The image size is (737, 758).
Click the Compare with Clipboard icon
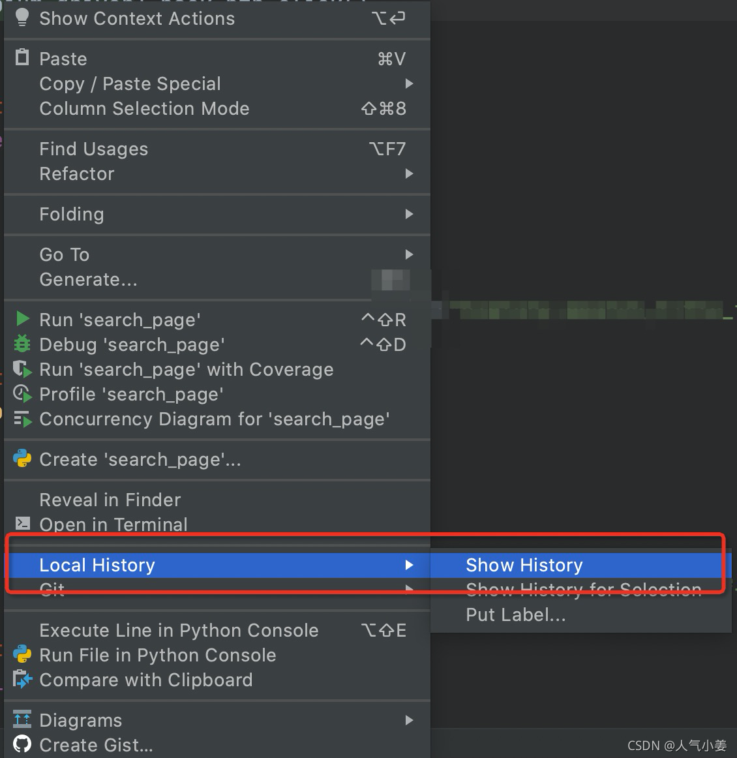pyautogui.click(x=22, y=680)
